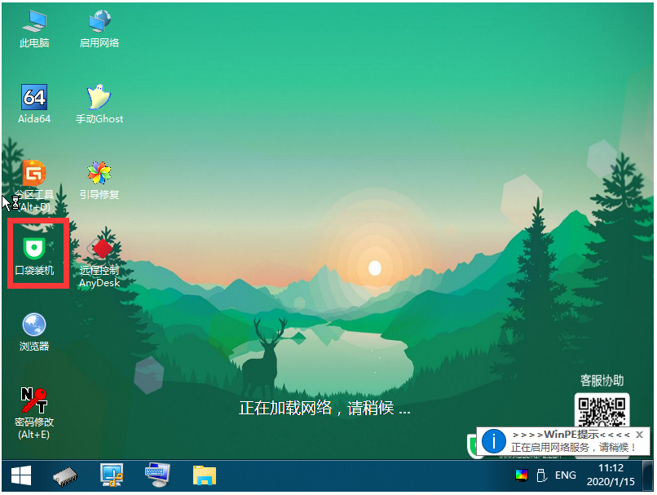Click the USB device tray icon
Image resolution: width=657 pixels, height=495 pixels.
click(x=540, y=475)
